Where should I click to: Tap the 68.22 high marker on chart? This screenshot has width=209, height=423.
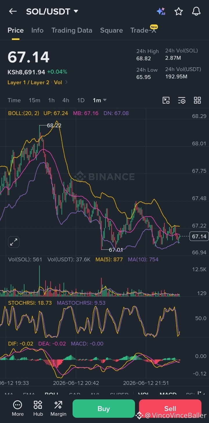click(54, 126)
